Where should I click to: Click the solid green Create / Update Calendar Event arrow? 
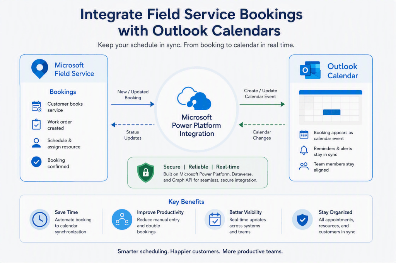262,104
